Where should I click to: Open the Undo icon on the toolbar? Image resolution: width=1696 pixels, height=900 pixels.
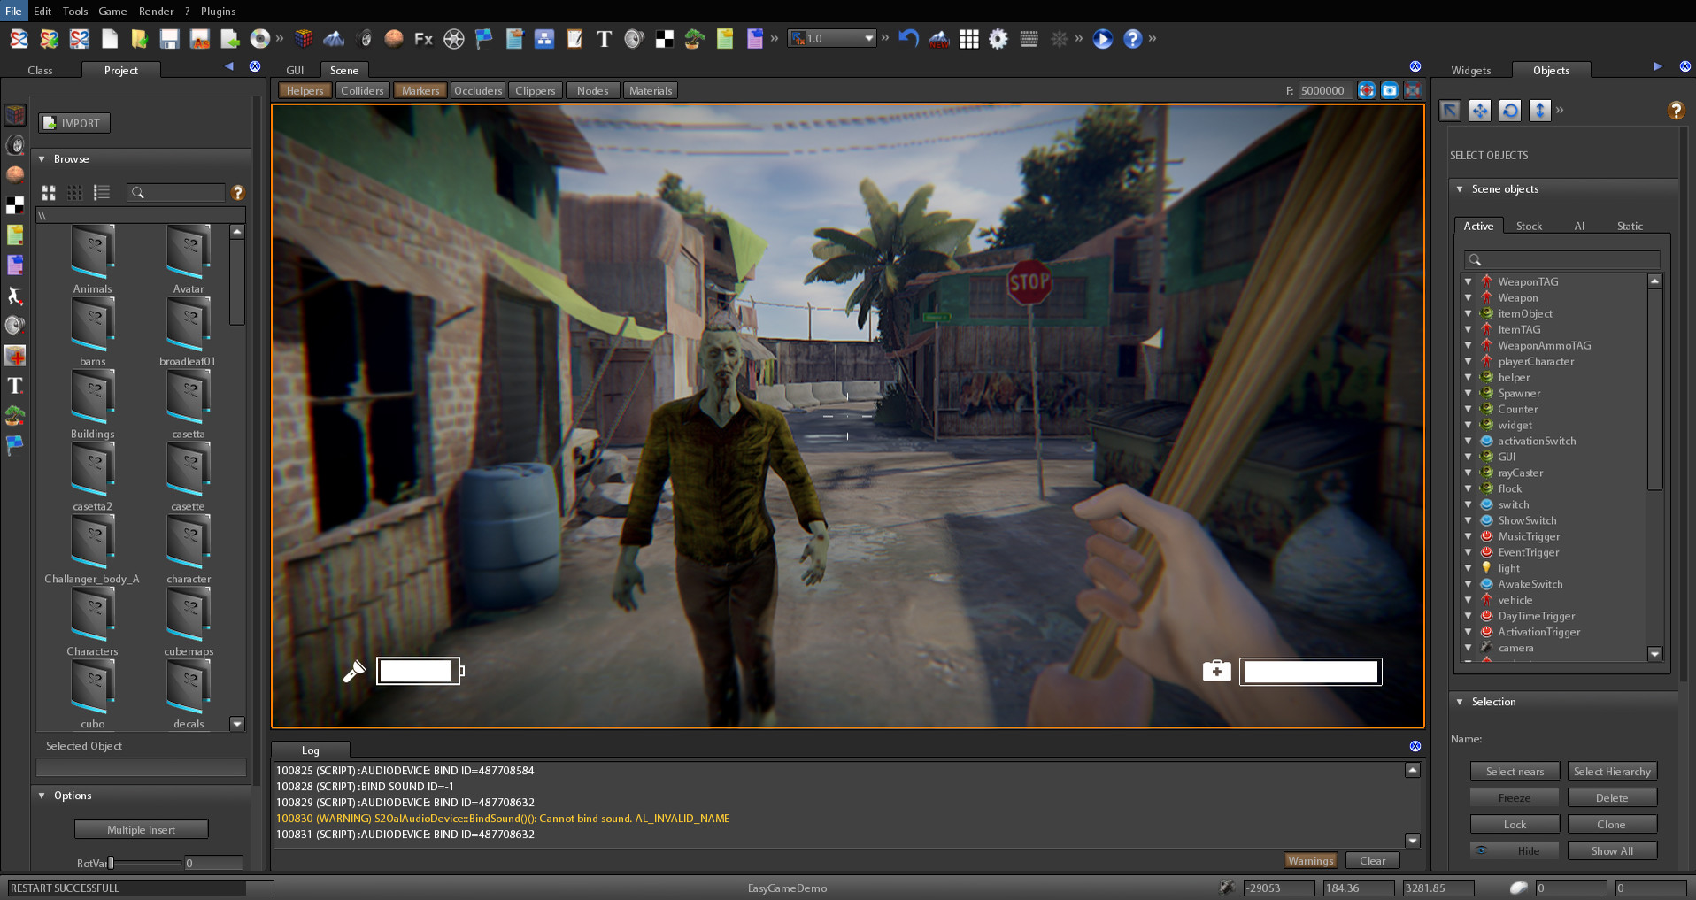(908, 39)
